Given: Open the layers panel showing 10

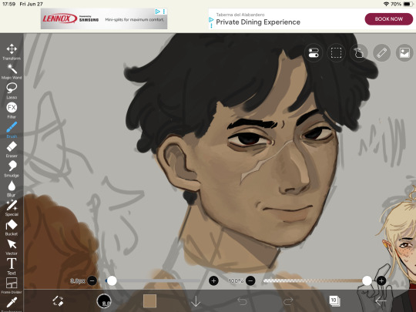Looking at the screenshot, I should (x=334, y=301).
